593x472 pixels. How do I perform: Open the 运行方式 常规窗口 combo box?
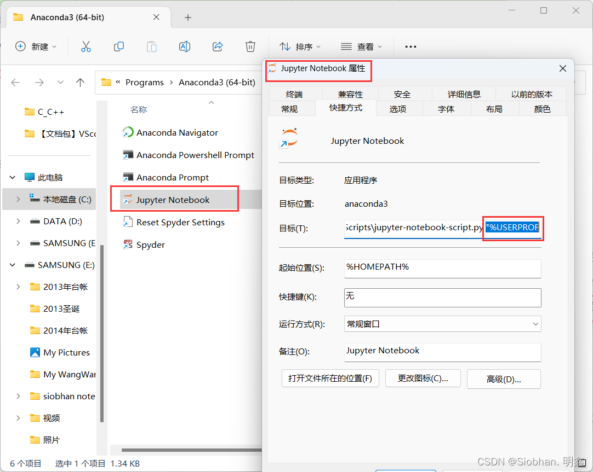[442, 324]
